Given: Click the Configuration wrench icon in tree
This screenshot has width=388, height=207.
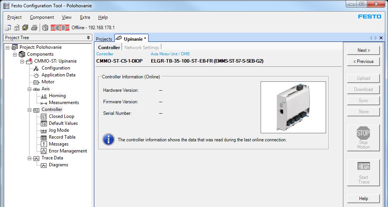Looking at the screenshot, I should [36, 68].
